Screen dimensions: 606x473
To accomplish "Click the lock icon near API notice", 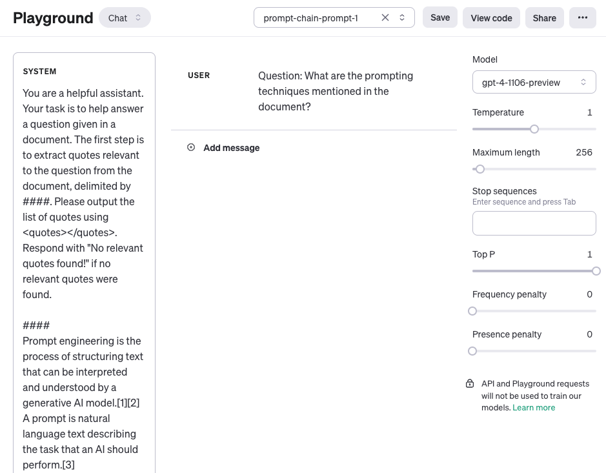I will pos(470,384).
